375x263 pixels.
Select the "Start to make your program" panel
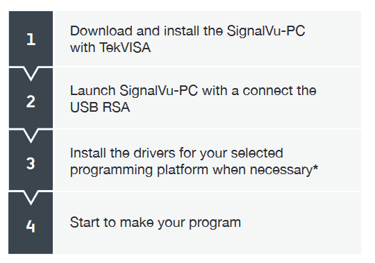[208, 223]
